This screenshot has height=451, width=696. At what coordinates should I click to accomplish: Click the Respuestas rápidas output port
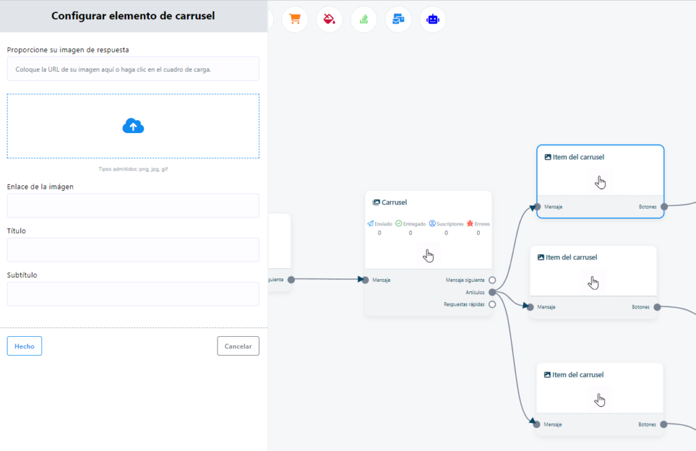[x=492, y=304]
